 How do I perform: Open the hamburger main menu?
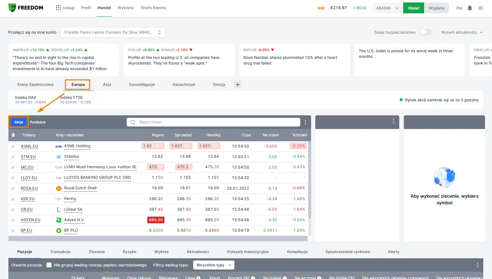coord(480,8)
